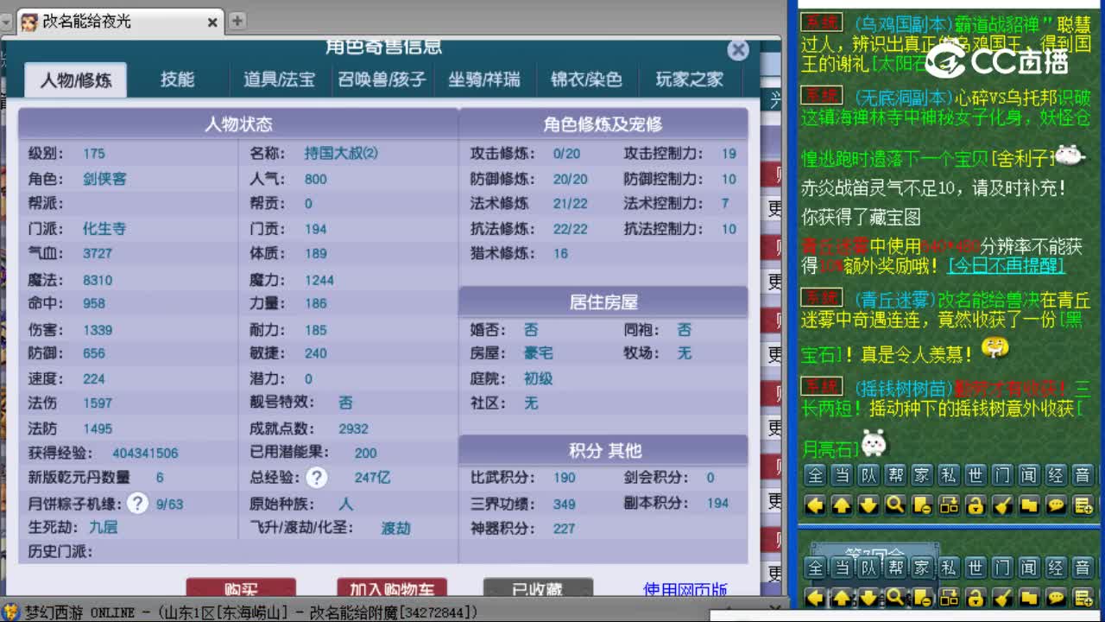This screenshot has width=1105, height=622.
Task: Click the list-plus icon in the upper chat toolbar
Action: (1083, 505)
